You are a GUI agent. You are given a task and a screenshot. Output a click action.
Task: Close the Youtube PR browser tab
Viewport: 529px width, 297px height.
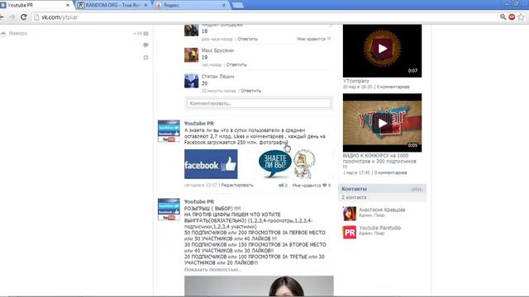[68, 5]
